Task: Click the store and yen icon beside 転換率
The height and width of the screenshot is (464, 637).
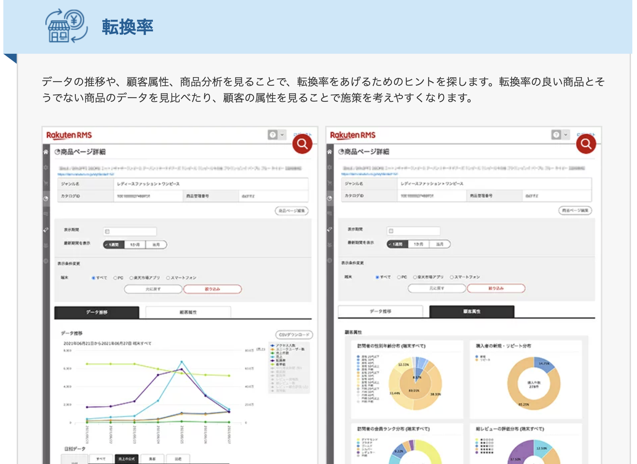Action: pos(66,26)
